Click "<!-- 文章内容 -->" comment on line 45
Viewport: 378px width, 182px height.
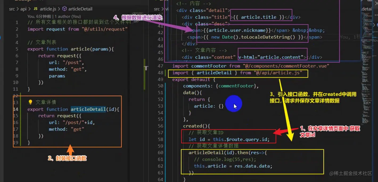204,50
